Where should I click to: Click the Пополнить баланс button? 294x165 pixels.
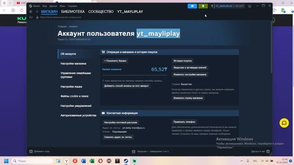pos(115,61)
